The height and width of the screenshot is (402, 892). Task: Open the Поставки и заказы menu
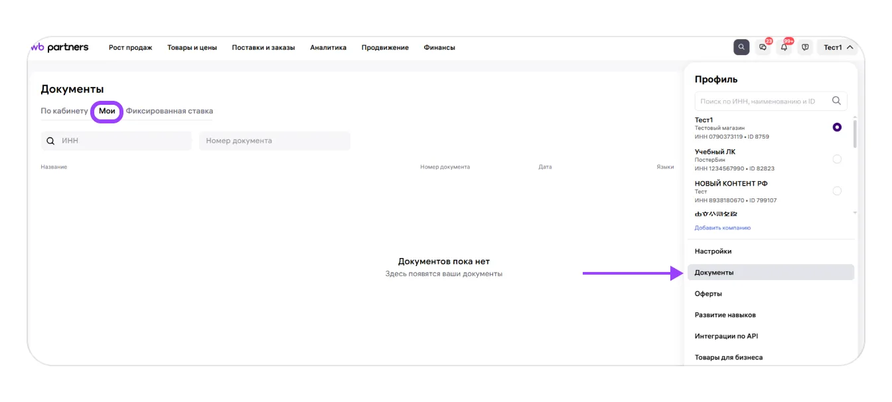pos(263,47)
